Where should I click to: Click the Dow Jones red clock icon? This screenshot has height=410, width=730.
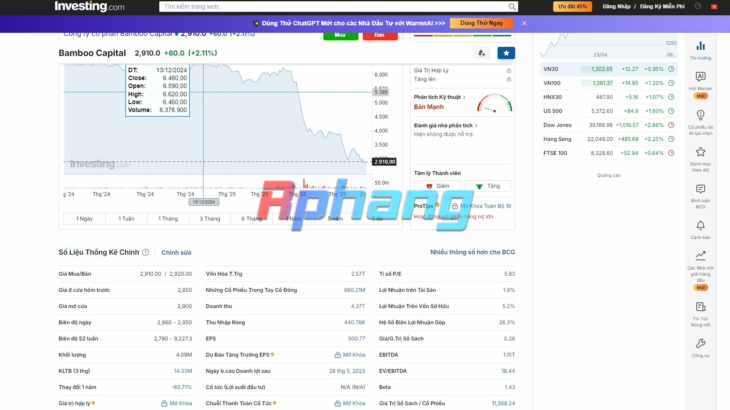point(671,125)
